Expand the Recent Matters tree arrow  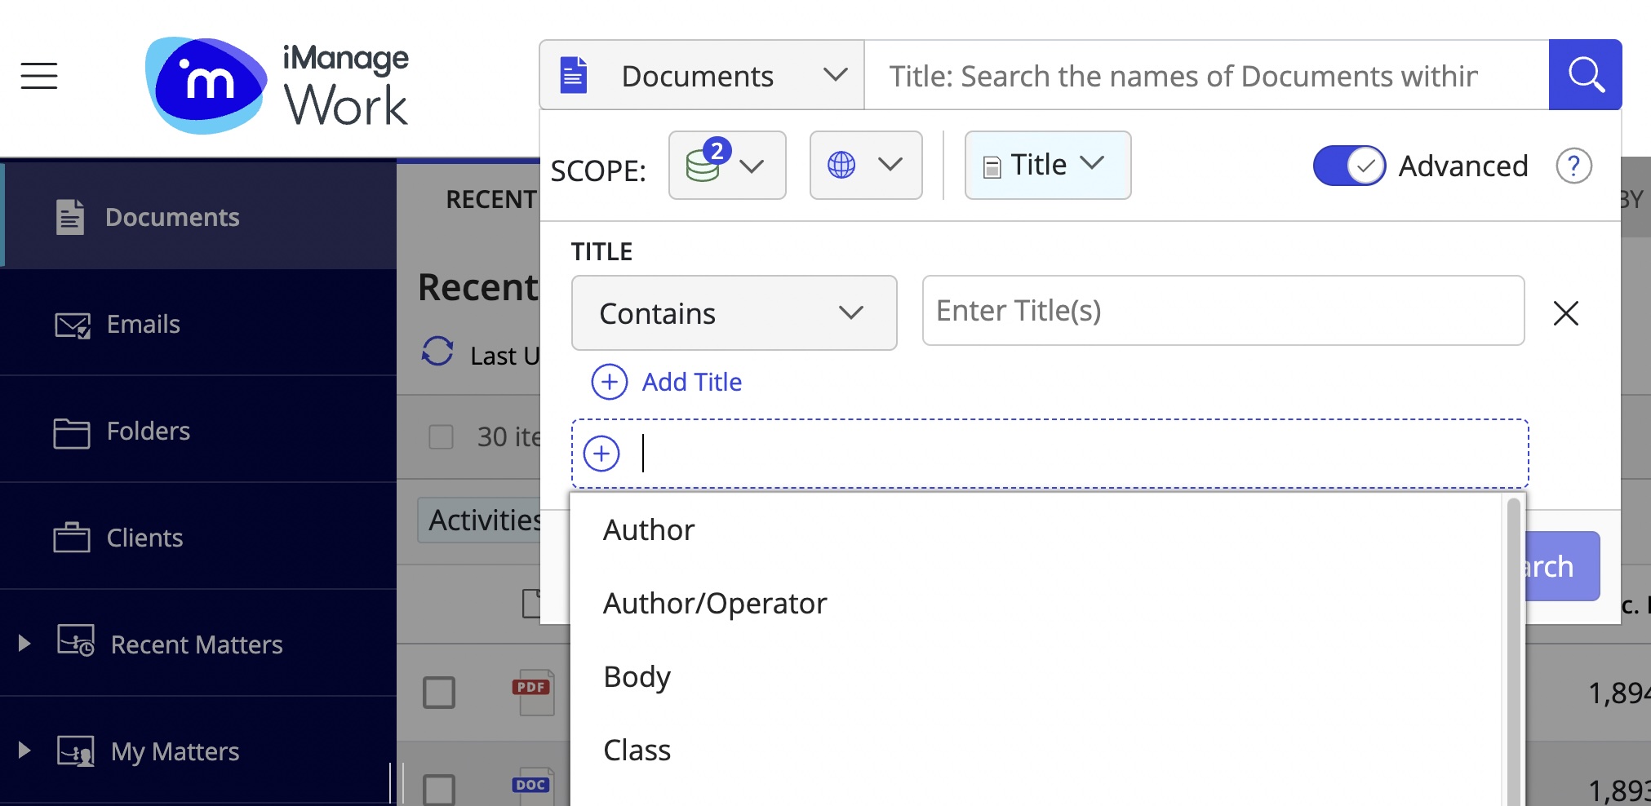[24, 644]
